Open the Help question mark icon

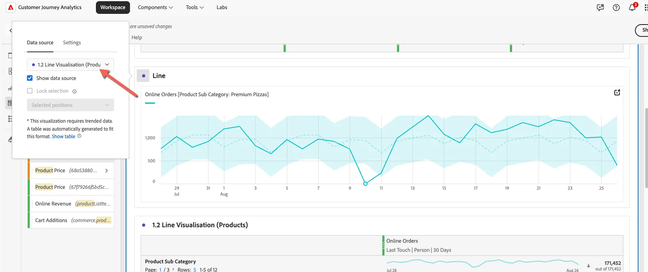tap(616, 8)
